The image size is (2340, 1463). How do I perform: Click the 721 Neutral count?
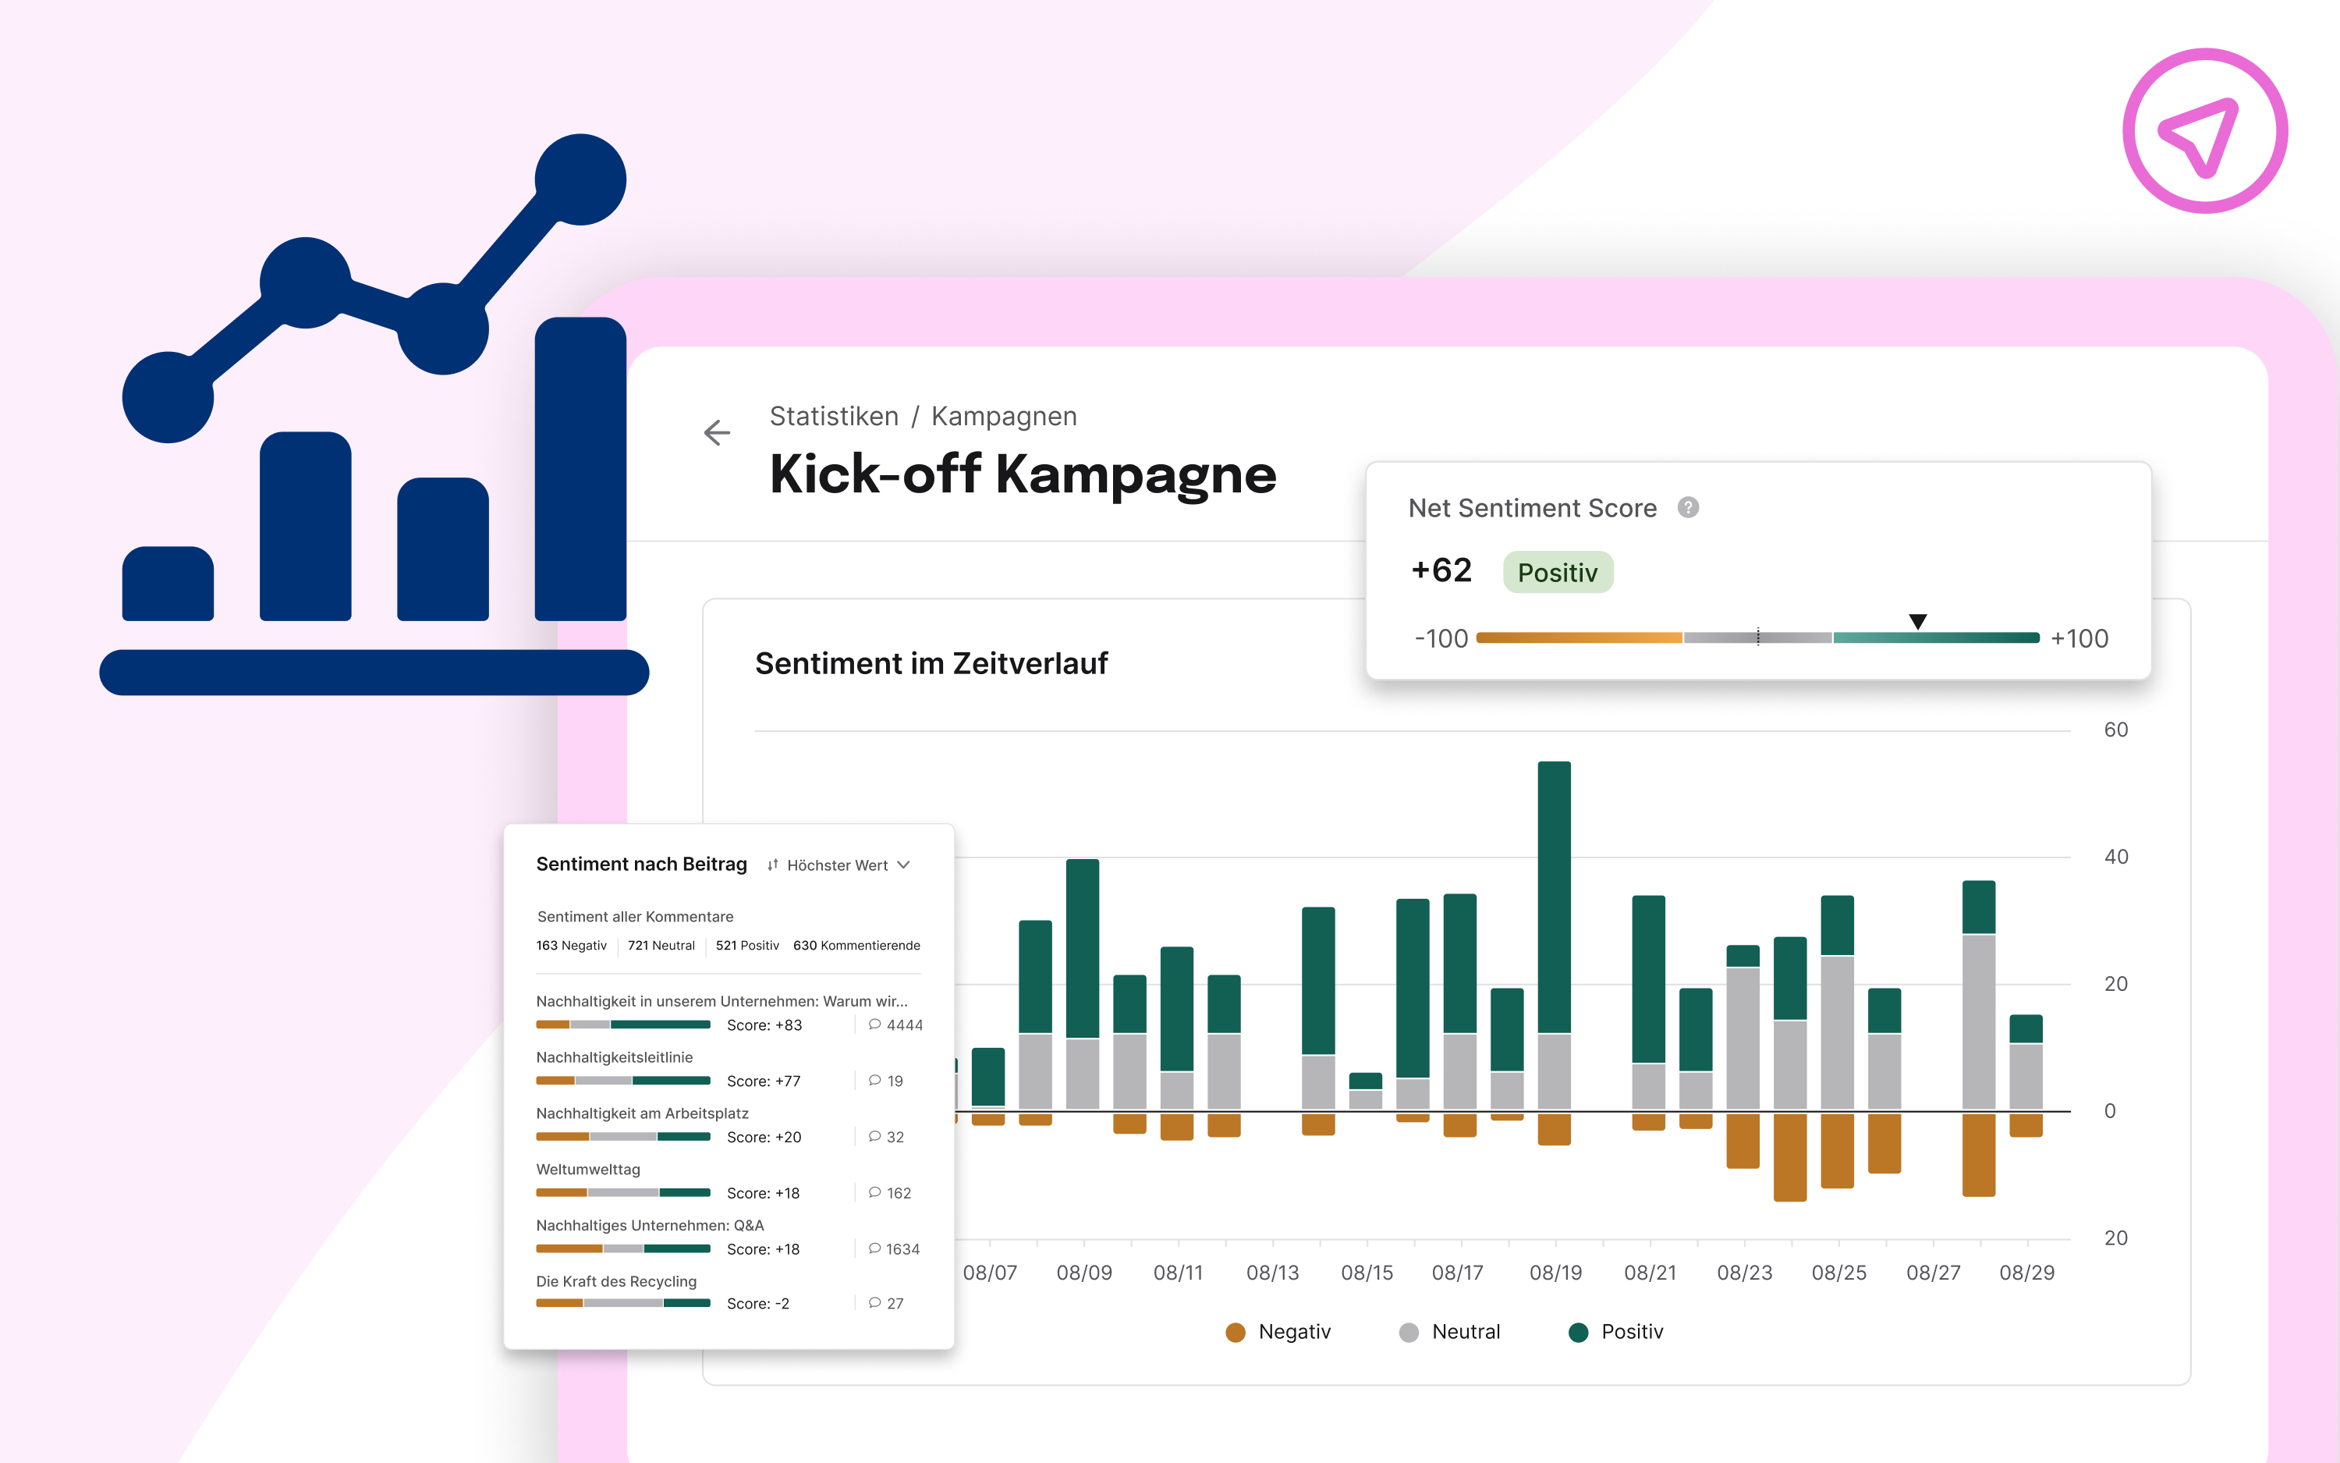point(661,946)
